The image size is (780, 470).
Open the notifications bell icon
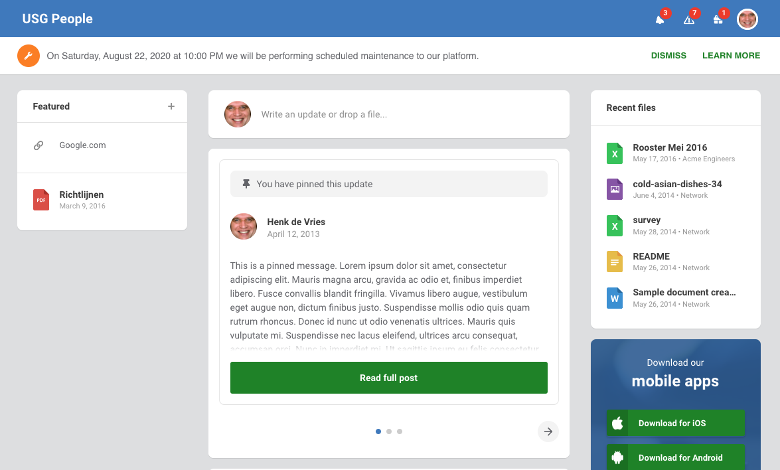(x=660, y=19)
